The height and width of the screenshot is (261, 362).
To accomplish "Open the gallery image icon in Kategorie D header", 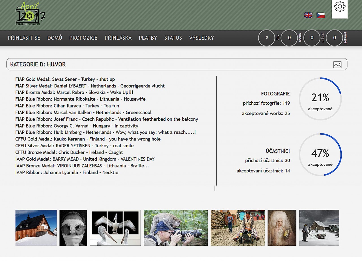I will tap(337, 64).
